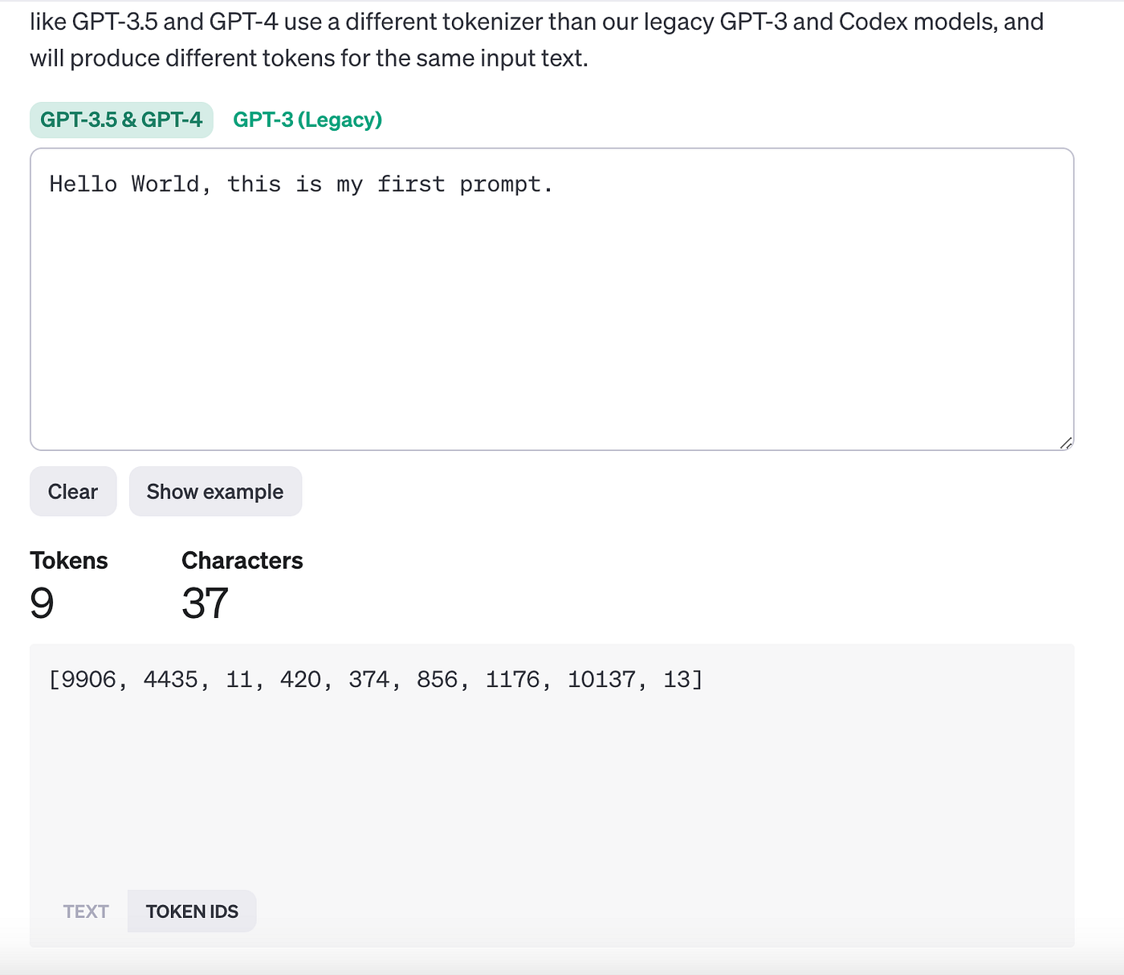Image resolution: width=1124 pixels, height=975 pixels.
Task: Switch to the GPT-3 (Legacy) tab
Action: 307,120
